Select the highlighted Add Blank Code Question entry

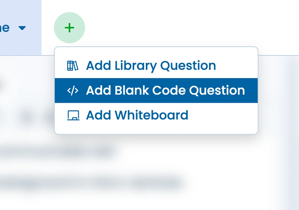(x=165, y=90)
